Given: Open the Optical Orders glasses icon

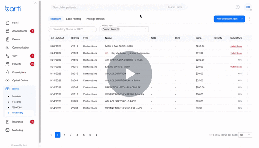Looking at the screenshot, I should click(7, 81).
